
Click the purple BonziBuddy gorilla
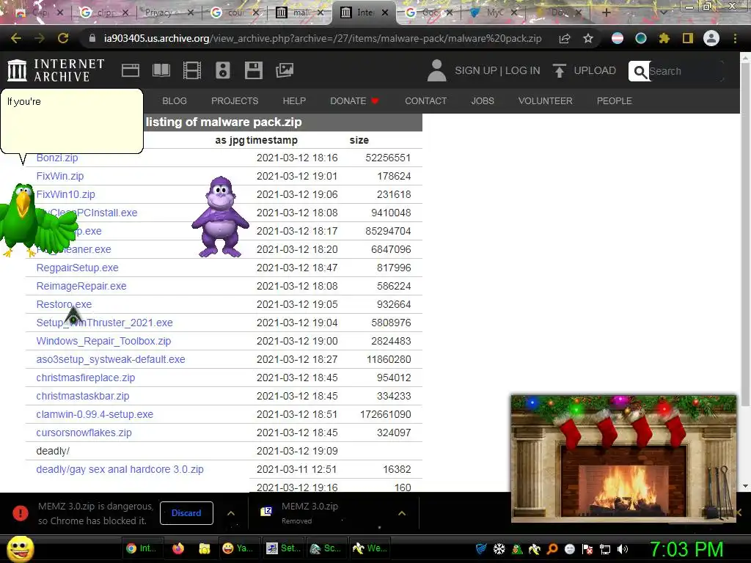click(x=220, y=217)
